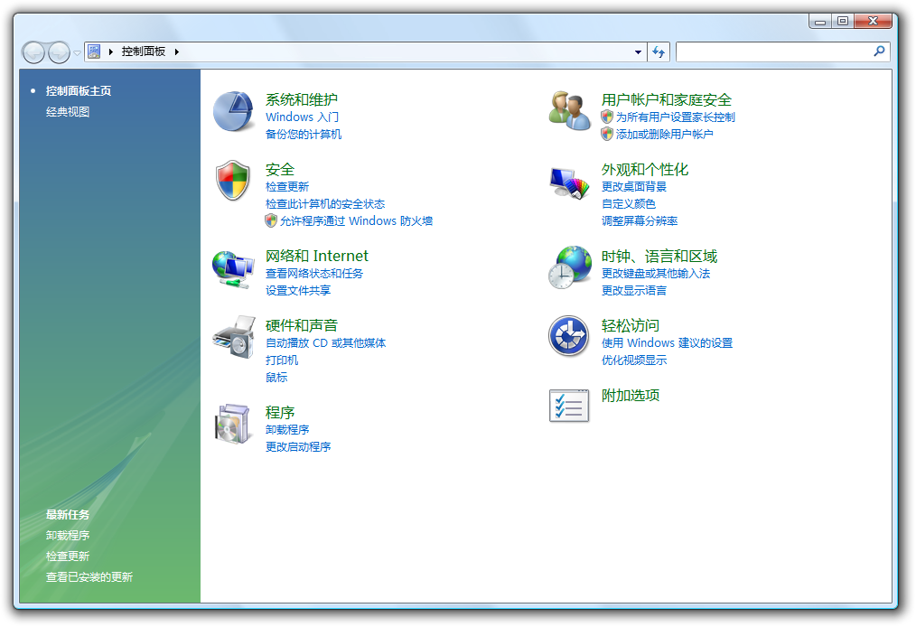This screenshot has width=916, height=627.
Task: Open the 系统和维护 category heading
Action: 302,100
